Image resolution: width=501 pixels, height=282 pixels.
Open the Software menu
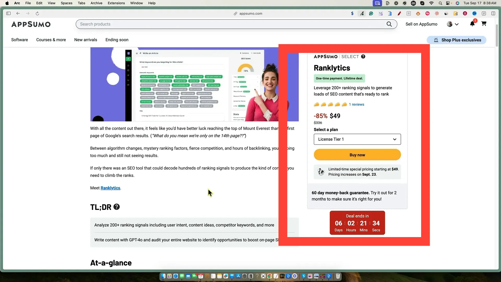tap(20, 40)
